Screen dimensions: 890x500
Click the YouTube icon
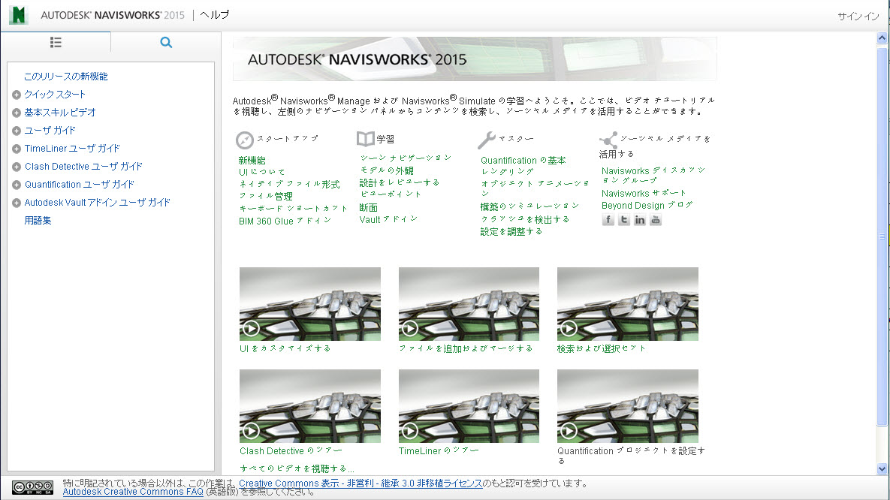(x=656, y=220)
